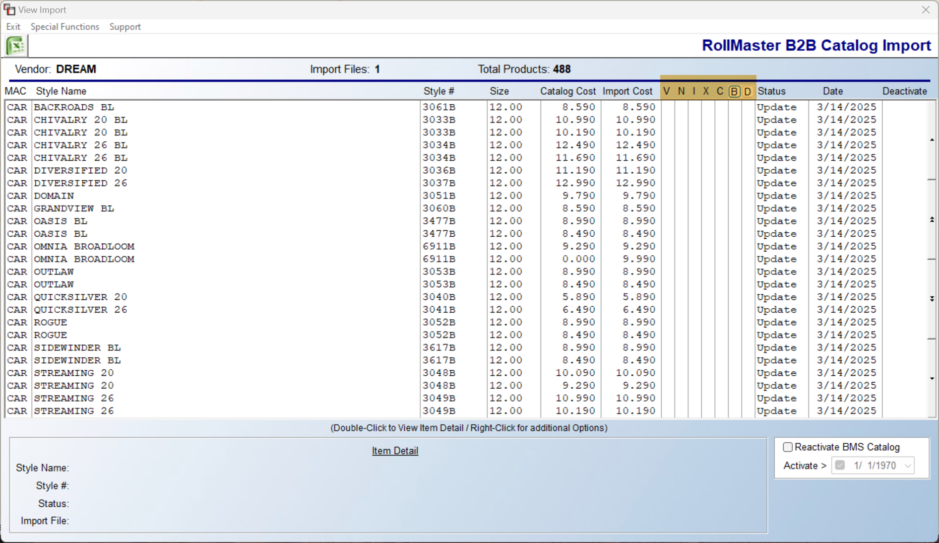Viewport: 939px width, 543px height.
Task: Click the Exit menu item
Action: (x=13, y=27)
